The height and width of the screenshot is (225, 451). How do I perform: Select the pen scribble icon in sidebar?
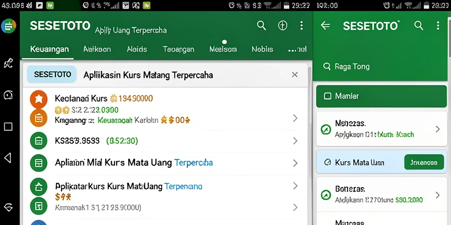pyautogui.click(x=8, y=63)
